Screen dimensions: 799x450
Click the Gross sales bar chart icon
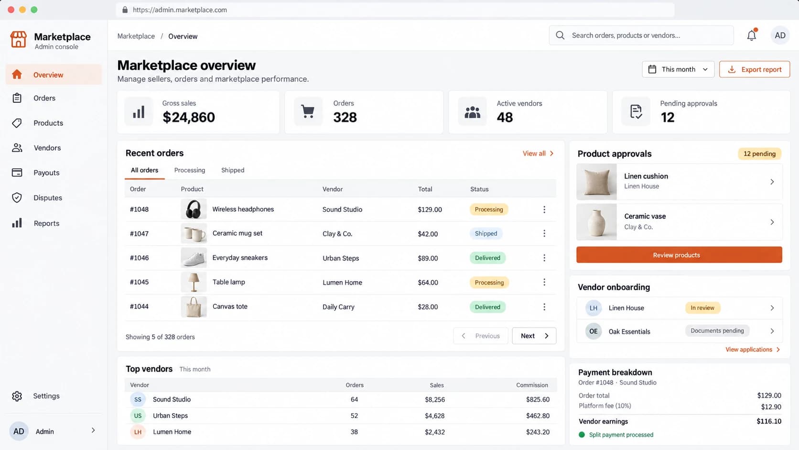[139, 112]
